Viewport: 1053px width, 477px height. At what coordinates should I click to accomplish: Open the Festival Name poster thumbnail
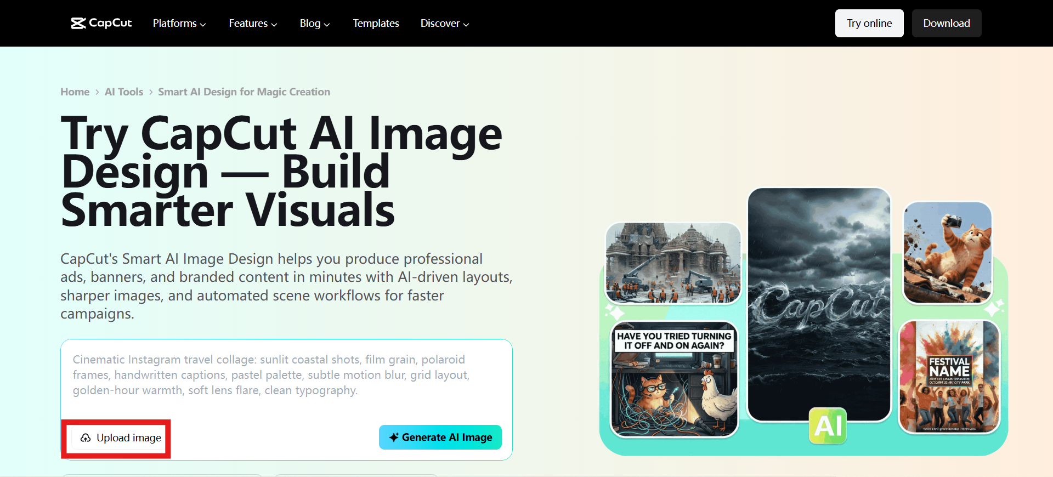949,377
